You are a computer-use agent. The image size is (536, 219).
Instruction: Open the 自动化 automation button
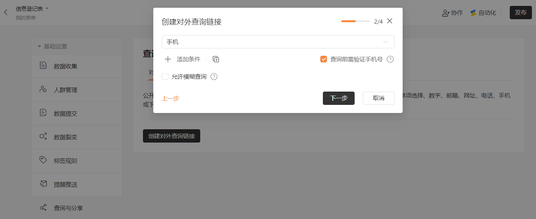[483, 13]
